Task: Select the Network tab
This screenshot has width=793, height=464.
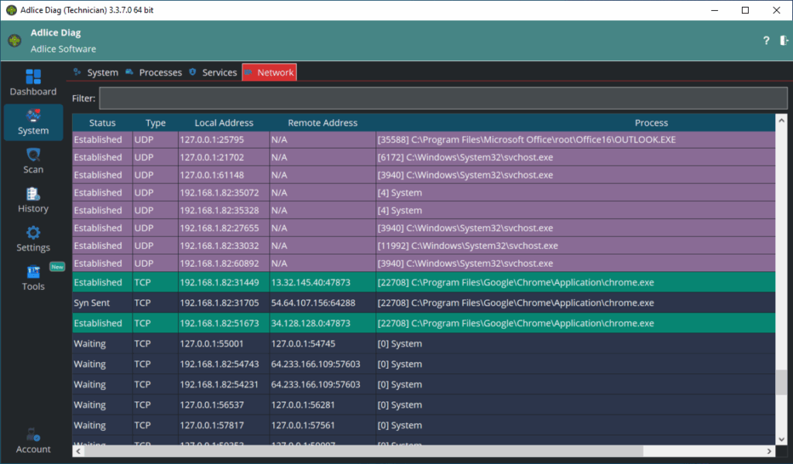Action: coord(269,73)
